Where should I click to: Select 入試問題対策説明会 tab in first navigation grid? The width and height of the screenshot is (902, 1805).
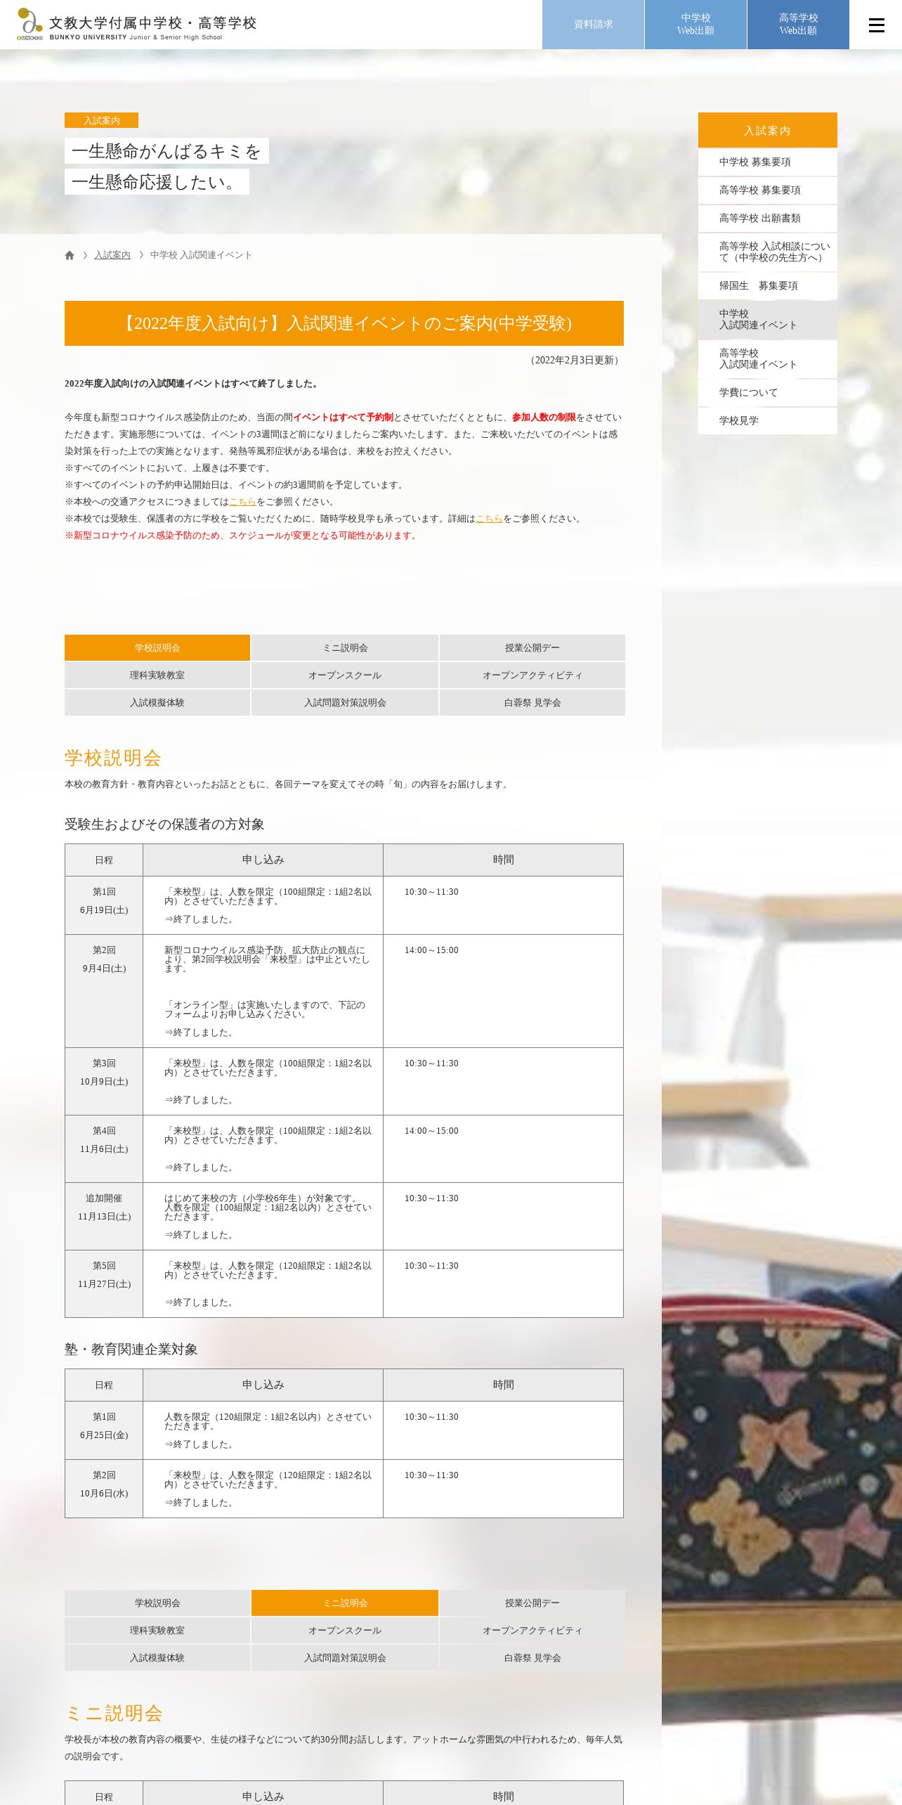[345, 703]
